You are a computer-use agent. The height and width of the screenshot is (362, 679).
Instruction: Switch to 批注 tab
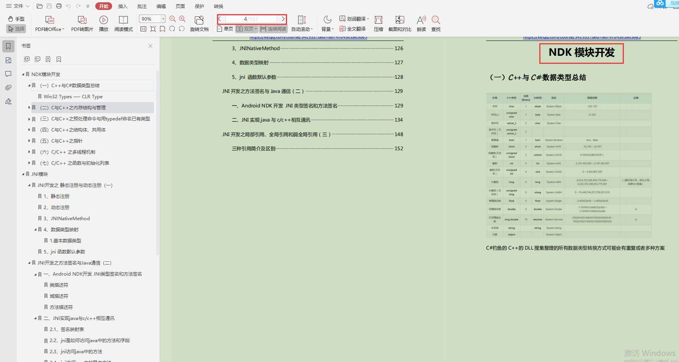pos(142,6)
